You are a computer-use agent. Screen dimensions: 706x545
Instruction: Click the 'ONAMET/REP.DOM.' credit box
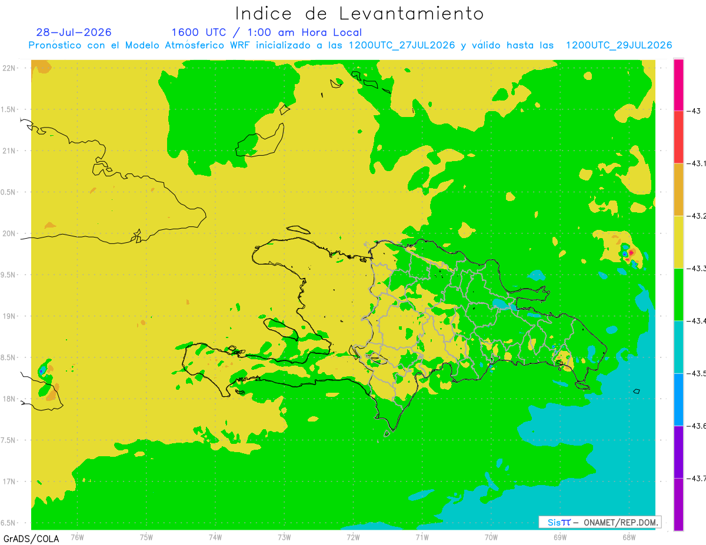600,522
